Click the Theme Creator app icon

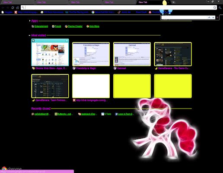tap(66, 26)
